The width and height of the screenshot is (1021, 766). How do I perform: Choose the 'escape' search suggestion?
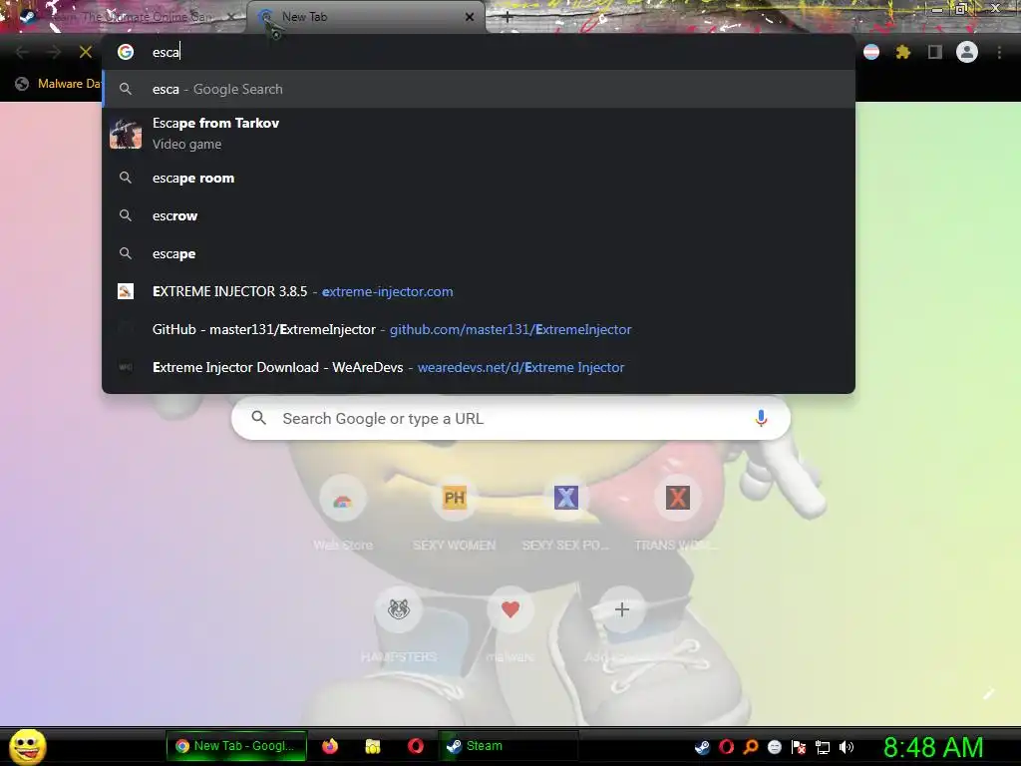click(x=479, y=253)
